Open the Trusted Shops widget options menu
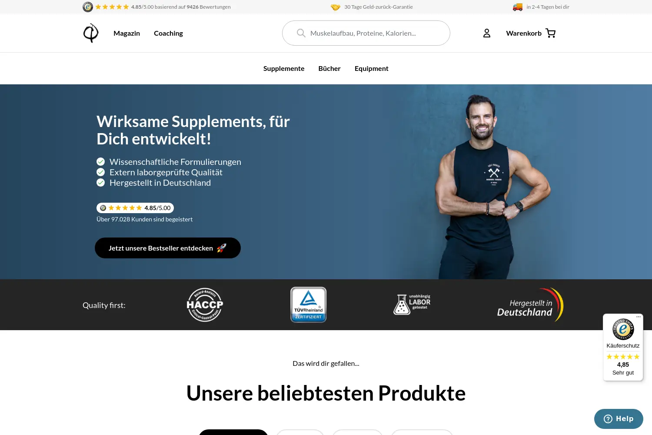Viewport: 652px width, 435px height. pos(639,317)
